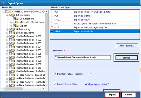Click the root folder icon in tree
141x98 pixels.
point(10,12)
